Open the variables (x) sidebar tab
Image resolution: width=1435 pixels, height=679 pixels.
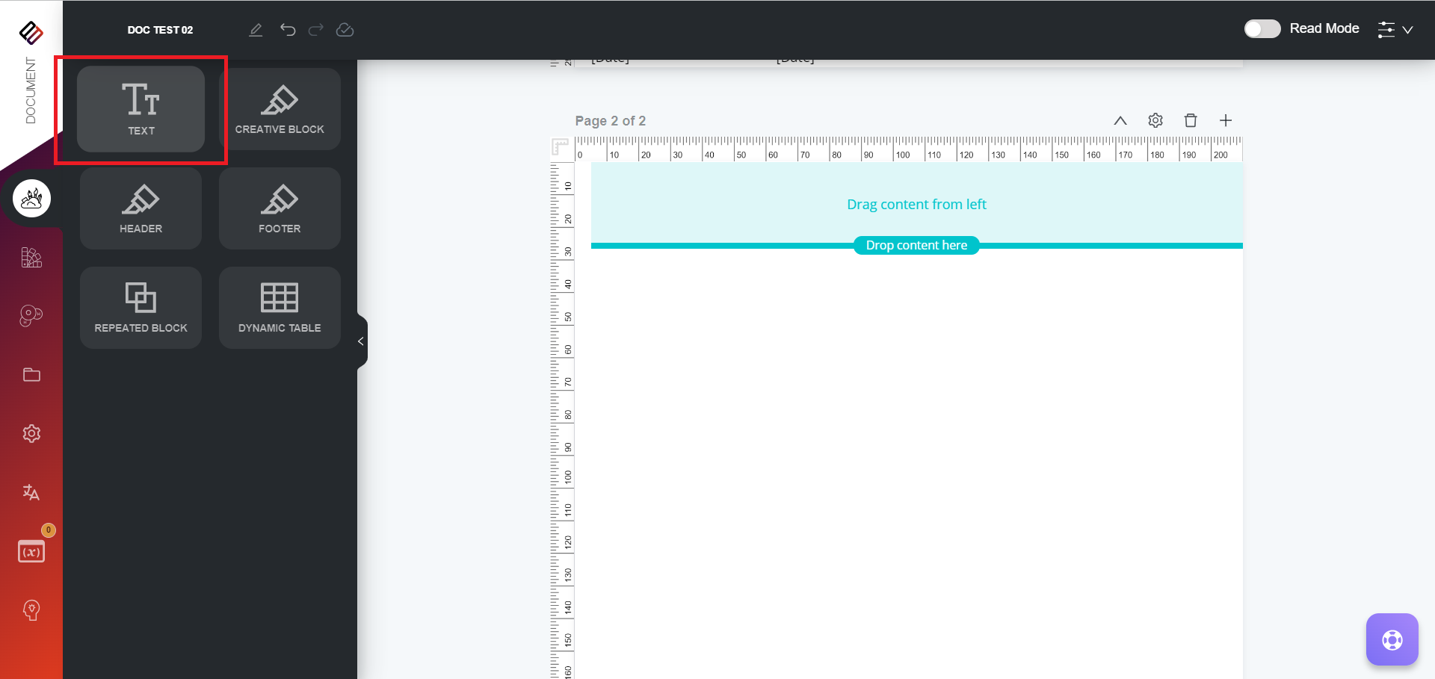pos(31,552)
